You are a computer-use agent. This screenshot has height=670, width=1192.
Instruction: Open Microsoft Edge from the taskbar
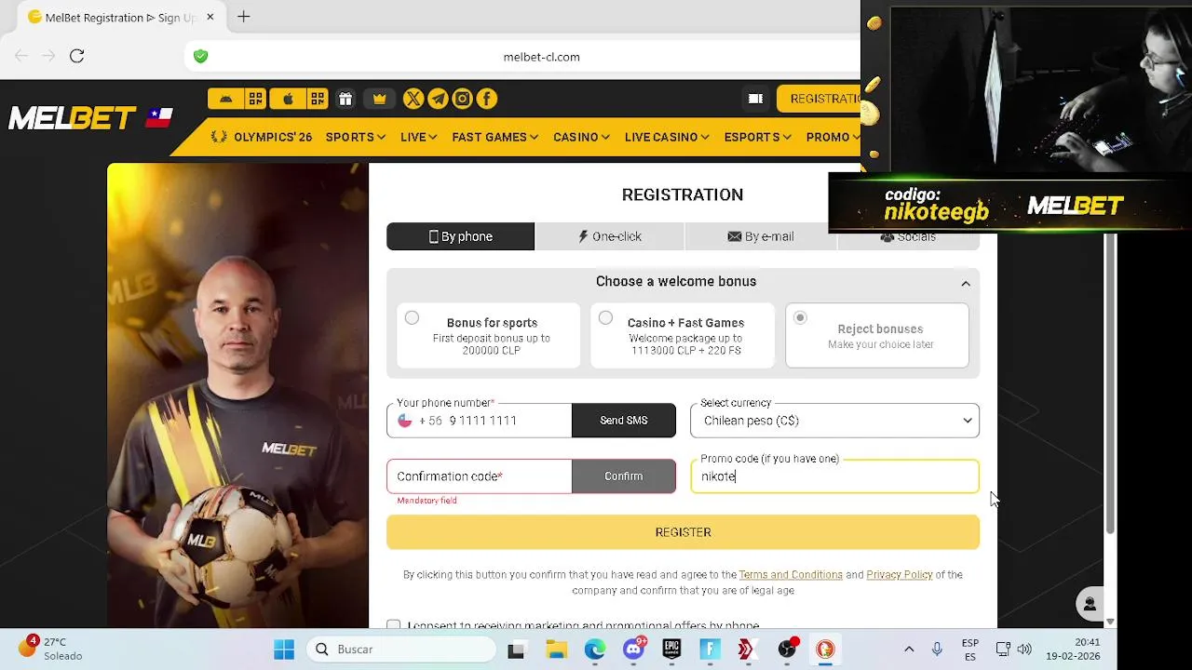tap(595, 650)
